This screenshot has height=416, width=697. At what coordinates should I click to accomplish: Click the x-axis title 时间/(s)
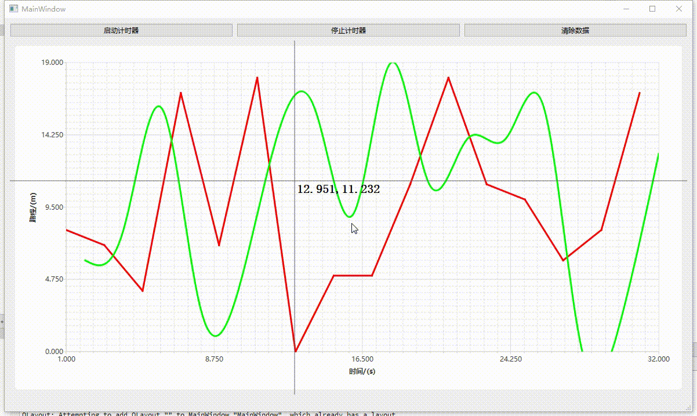point(362,371)
